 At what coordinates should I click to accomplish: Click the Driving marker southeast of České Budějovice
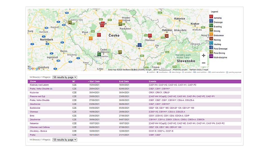(x=120, y=52)
